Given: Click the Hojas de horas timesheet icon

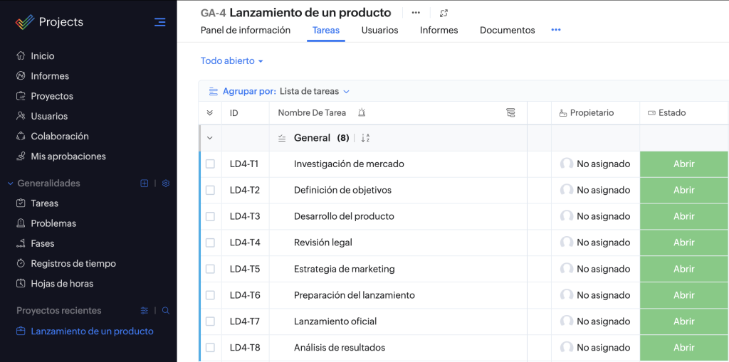Looking at the screenshot, I should [x=21, y=284].
